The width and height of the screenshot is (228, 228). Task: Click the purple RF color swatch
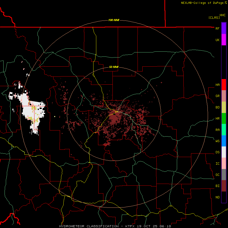(224, 28)
